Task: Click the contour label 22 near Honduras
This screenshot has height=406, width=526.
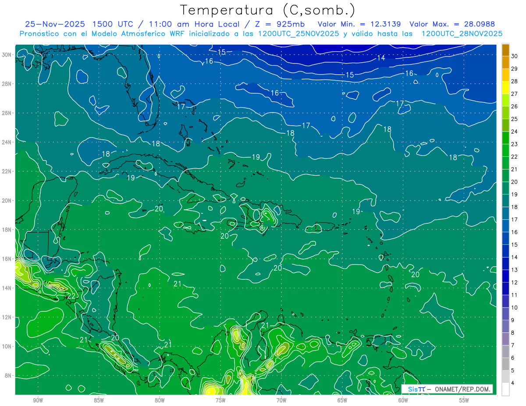Action: pyautogui.click(x=71, y=297)
